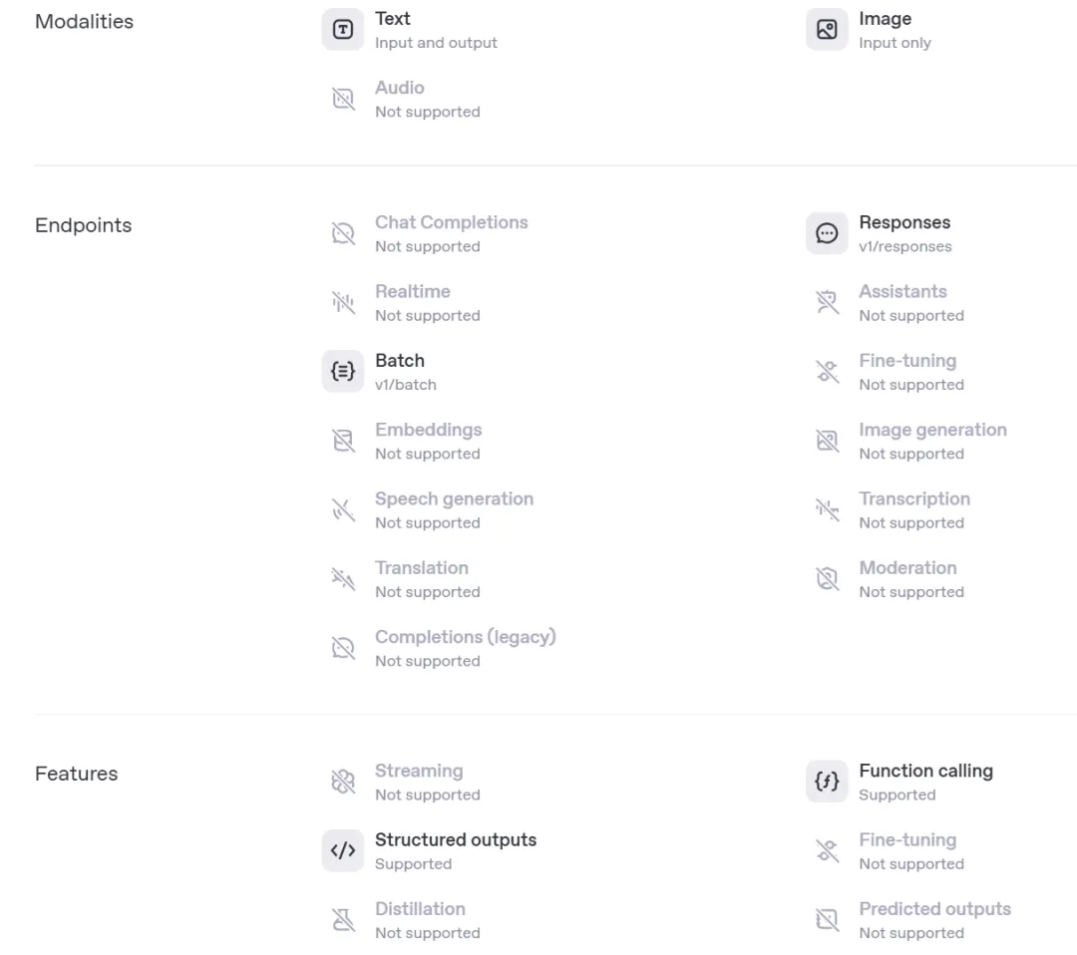Screen dimensions: 1077x955
Task: Click the crossed-out Moderation icon
Action: [827, 579]
